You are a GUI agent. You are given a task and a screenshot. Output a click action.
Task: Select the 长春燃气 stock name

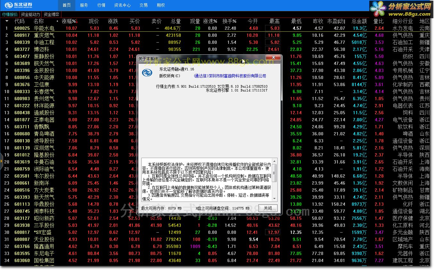point(44,91)
